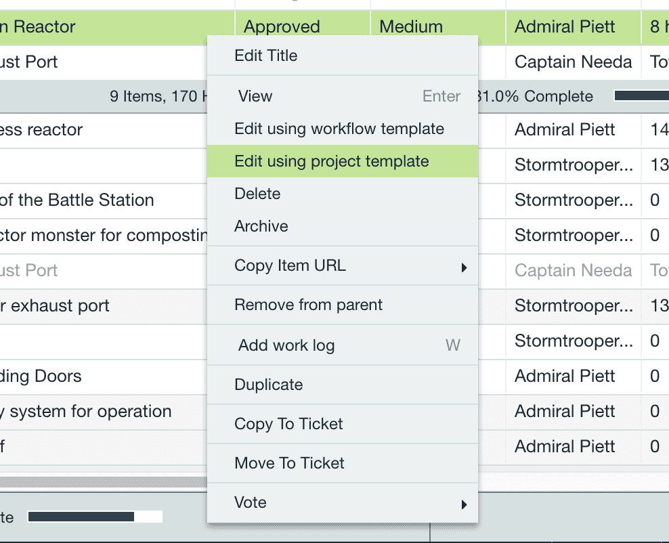The width and height of the screenshot is (669, 543).
Task: Expand Copy Item URL submenu arrow
Action: (465, 267)
